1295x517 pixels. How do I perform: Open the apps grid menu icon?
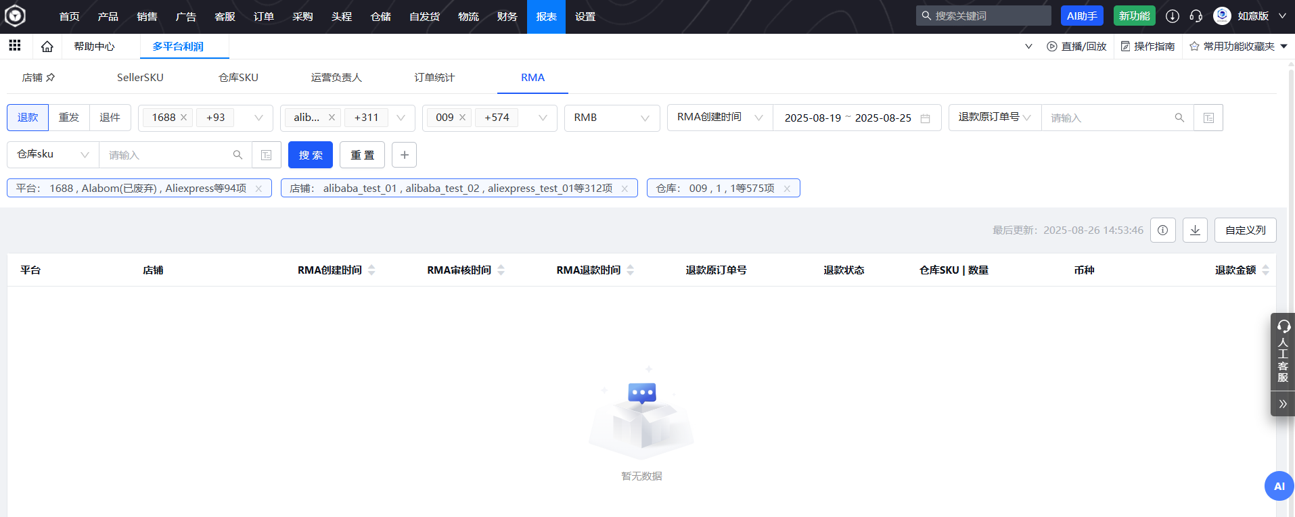(15, 46)
